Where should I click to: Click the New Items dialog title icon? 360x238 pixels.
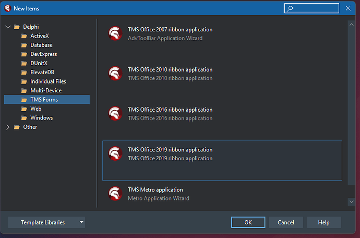tap(8, 8)
